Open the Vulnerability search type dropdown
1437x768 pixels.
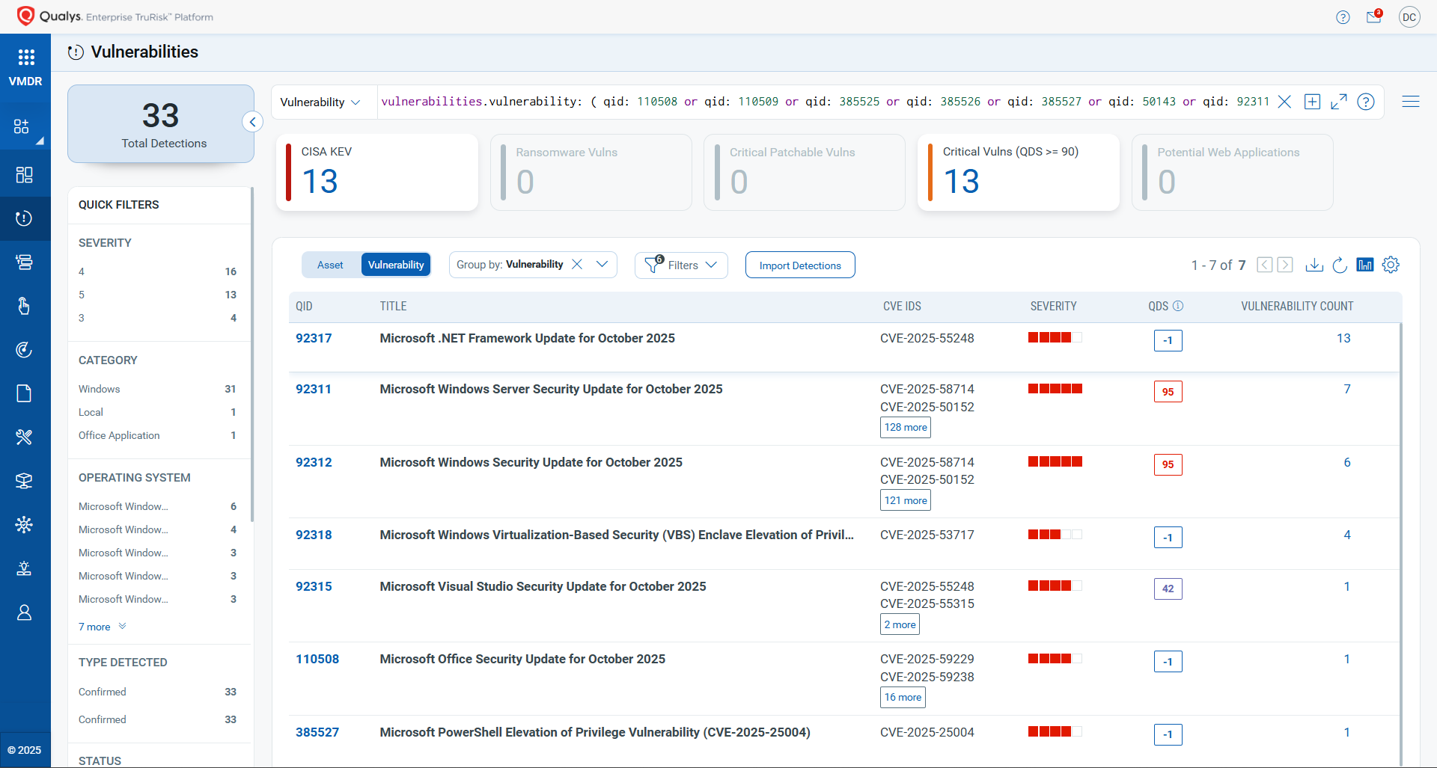tap(320, 102)
